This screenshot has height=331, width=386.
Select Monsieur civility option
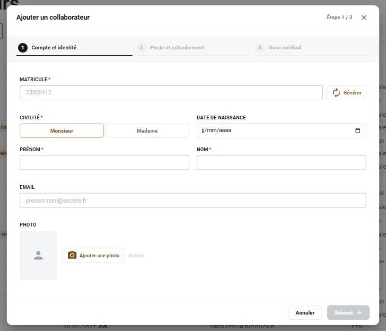(x=62, y=130)
